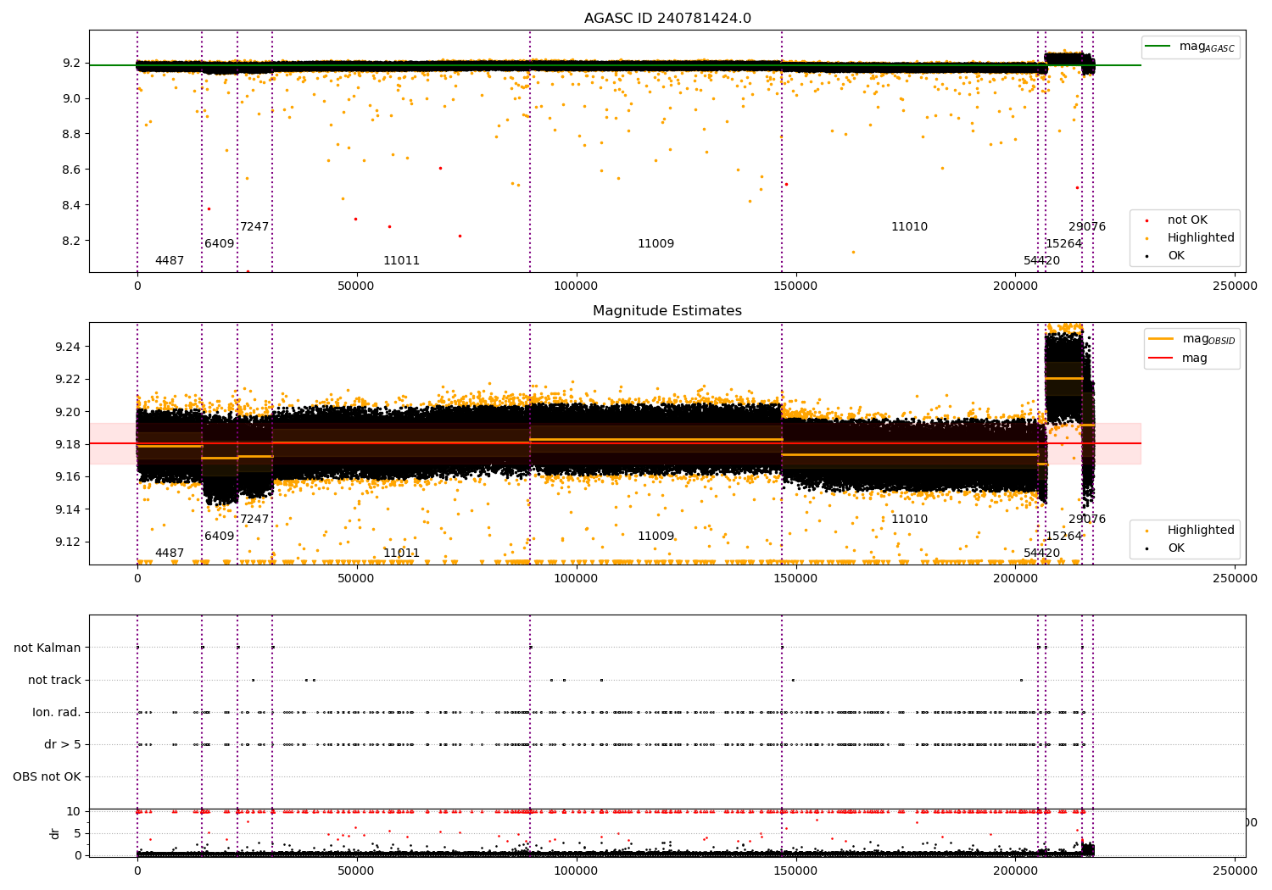Click OBSID label 11009 in AGASC ID plot
The height and width of the screenshot is (890, 1272).
(x=656, y=244)
